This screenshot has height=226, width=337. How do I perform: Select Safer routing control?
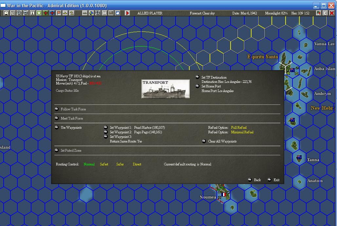pyautogui.click(x=120, y=164)
